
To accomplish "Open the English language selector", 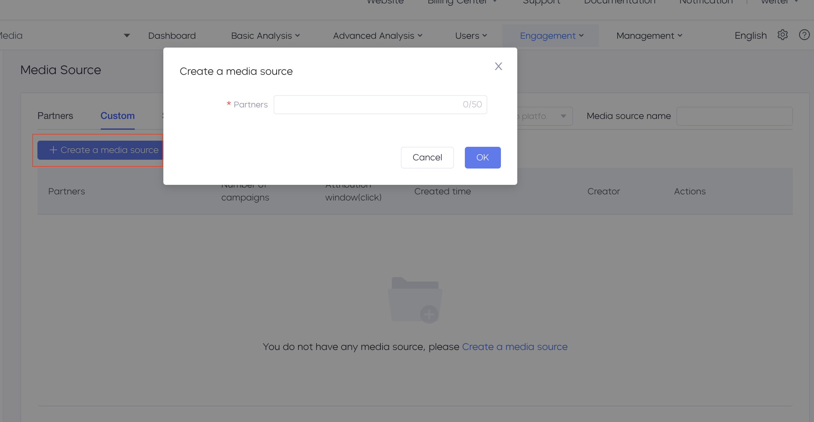I will click(750, 36).
